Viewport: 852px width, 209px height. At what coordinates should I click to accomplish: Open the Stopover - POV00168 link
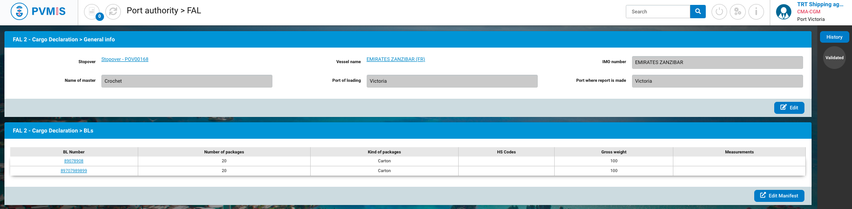click(x=125, y=59)
